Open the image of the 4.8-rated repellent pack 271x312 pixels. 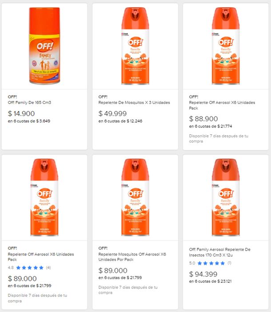[x=44, y=197]
